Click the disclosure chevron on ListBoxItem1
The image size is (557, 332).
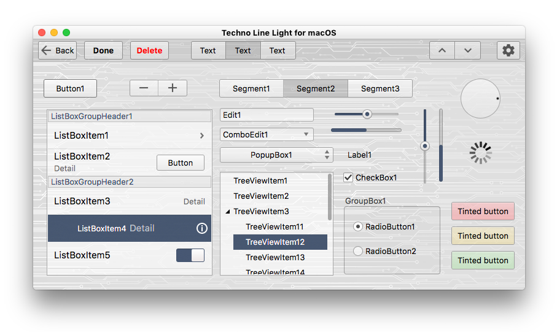coord(202,136)
